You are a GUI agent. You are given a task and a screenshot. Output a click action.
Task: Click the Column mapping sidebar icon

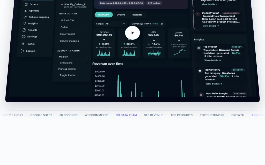coord(25,17)
